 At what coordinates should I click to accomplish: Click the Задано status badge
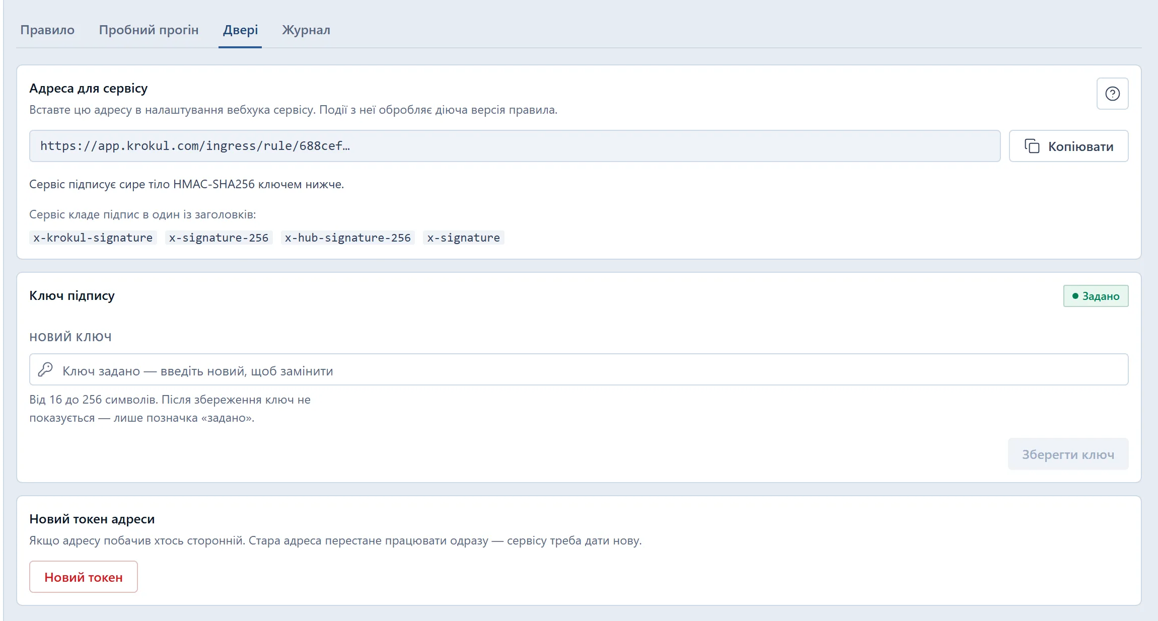point(1096,296)
